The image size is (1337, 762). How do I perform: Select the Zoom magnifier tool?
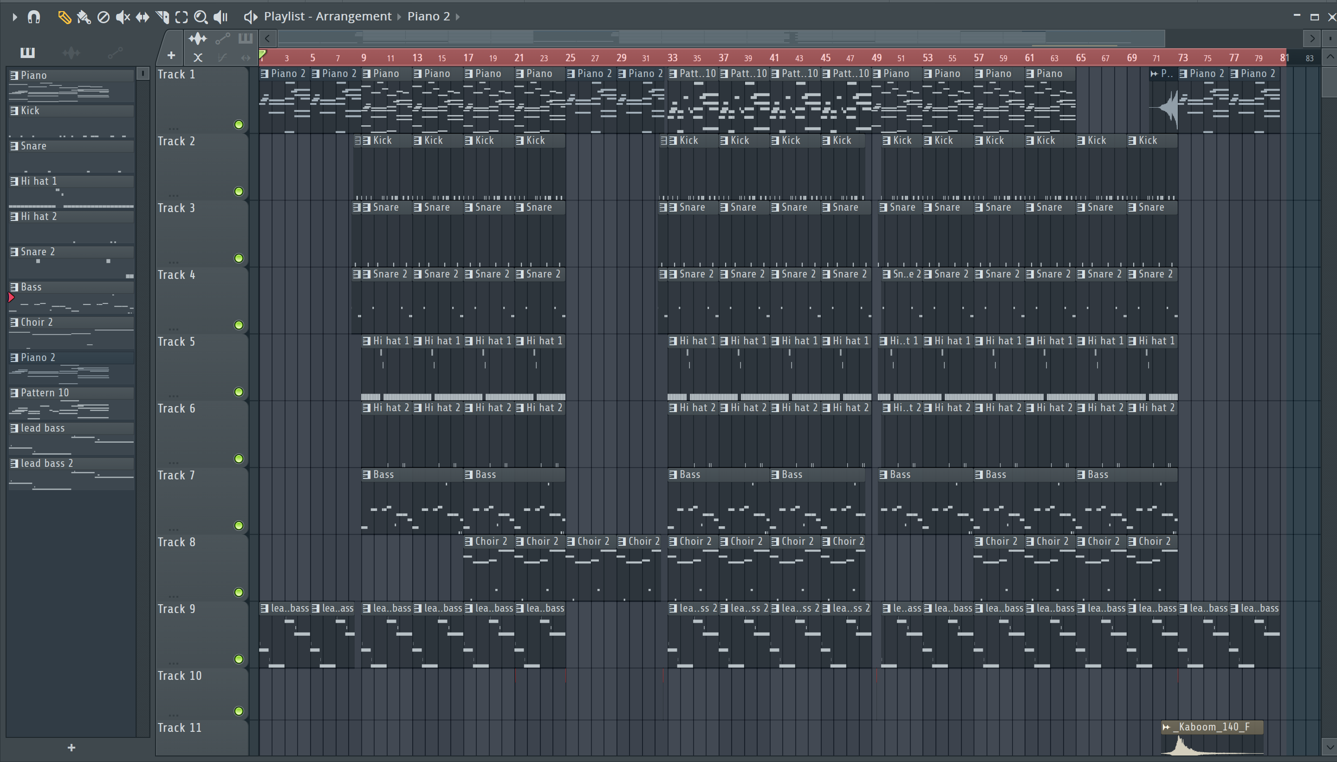point(201,17)
